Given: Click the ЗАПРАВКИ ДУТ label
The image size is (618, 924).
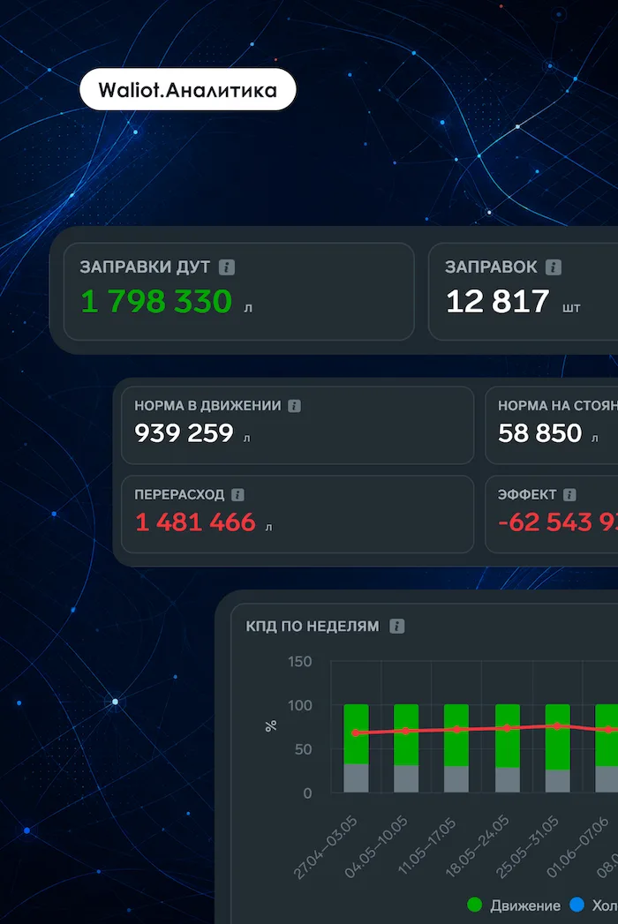Looking at the screenshot, I should (145, 267).
